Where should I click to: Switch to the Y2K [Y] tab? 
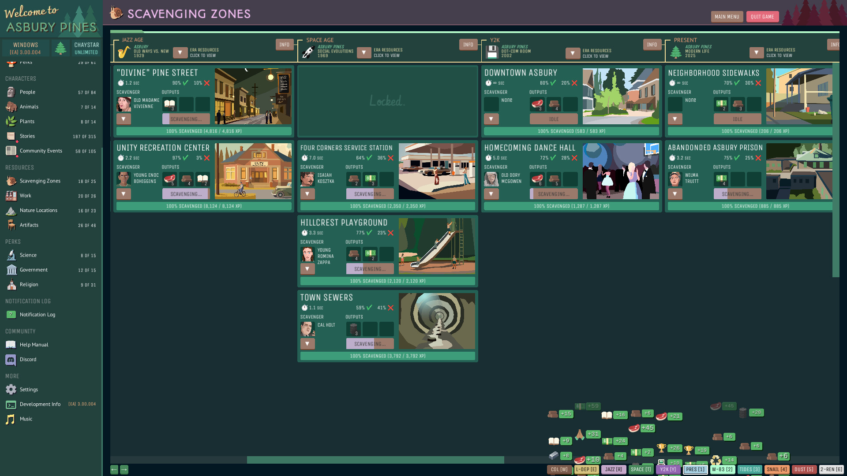point(668,469)
